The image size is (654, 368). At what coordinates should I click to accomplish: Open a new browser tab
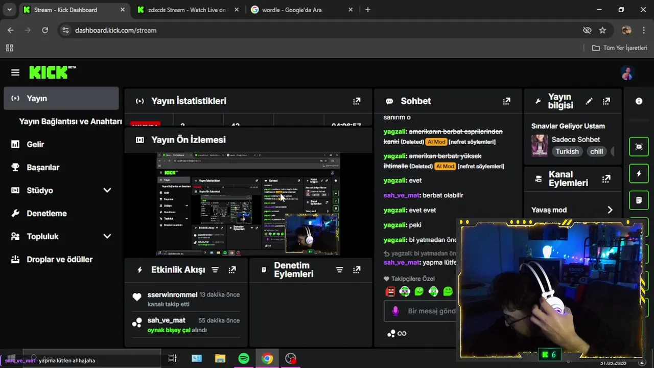(368, 10)
